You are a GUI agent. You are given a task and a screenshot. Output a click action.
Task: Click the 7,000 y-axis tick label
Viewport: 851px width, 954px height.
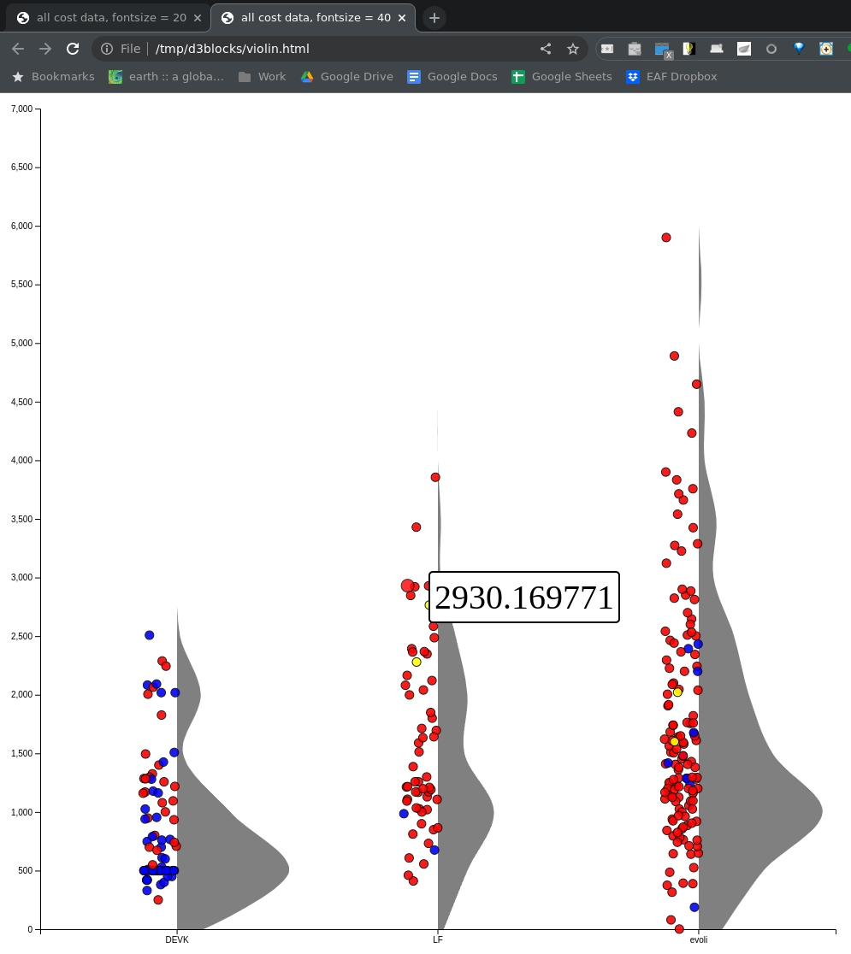tap(22, 109)
